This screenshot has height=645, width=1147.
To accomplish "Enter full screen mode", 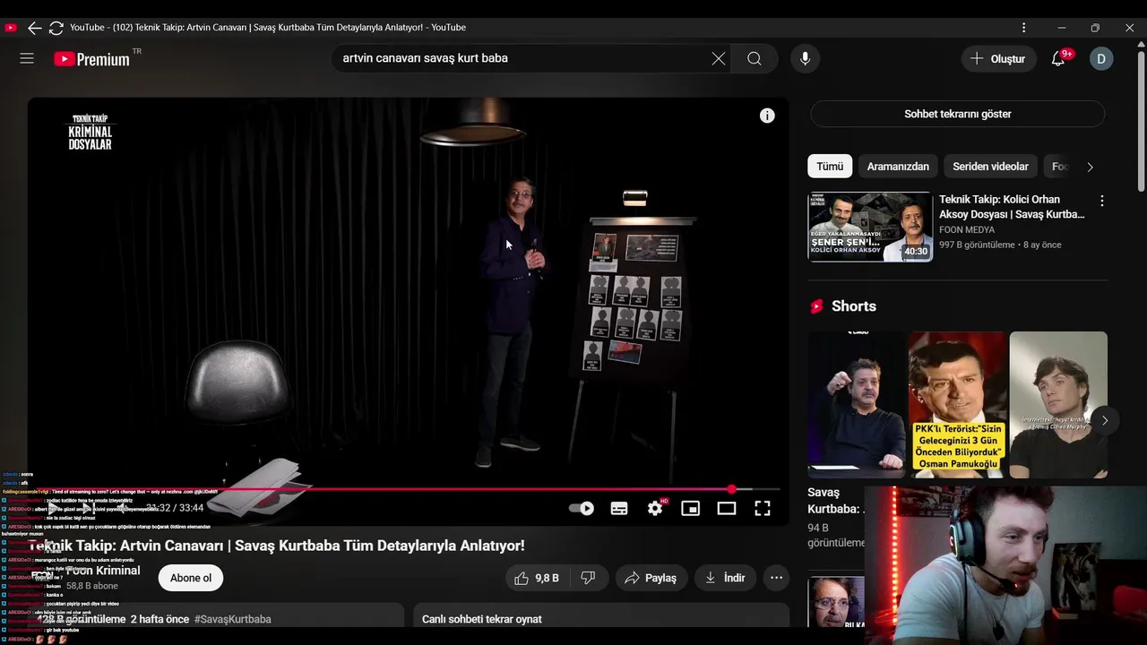I will point(763,508).
